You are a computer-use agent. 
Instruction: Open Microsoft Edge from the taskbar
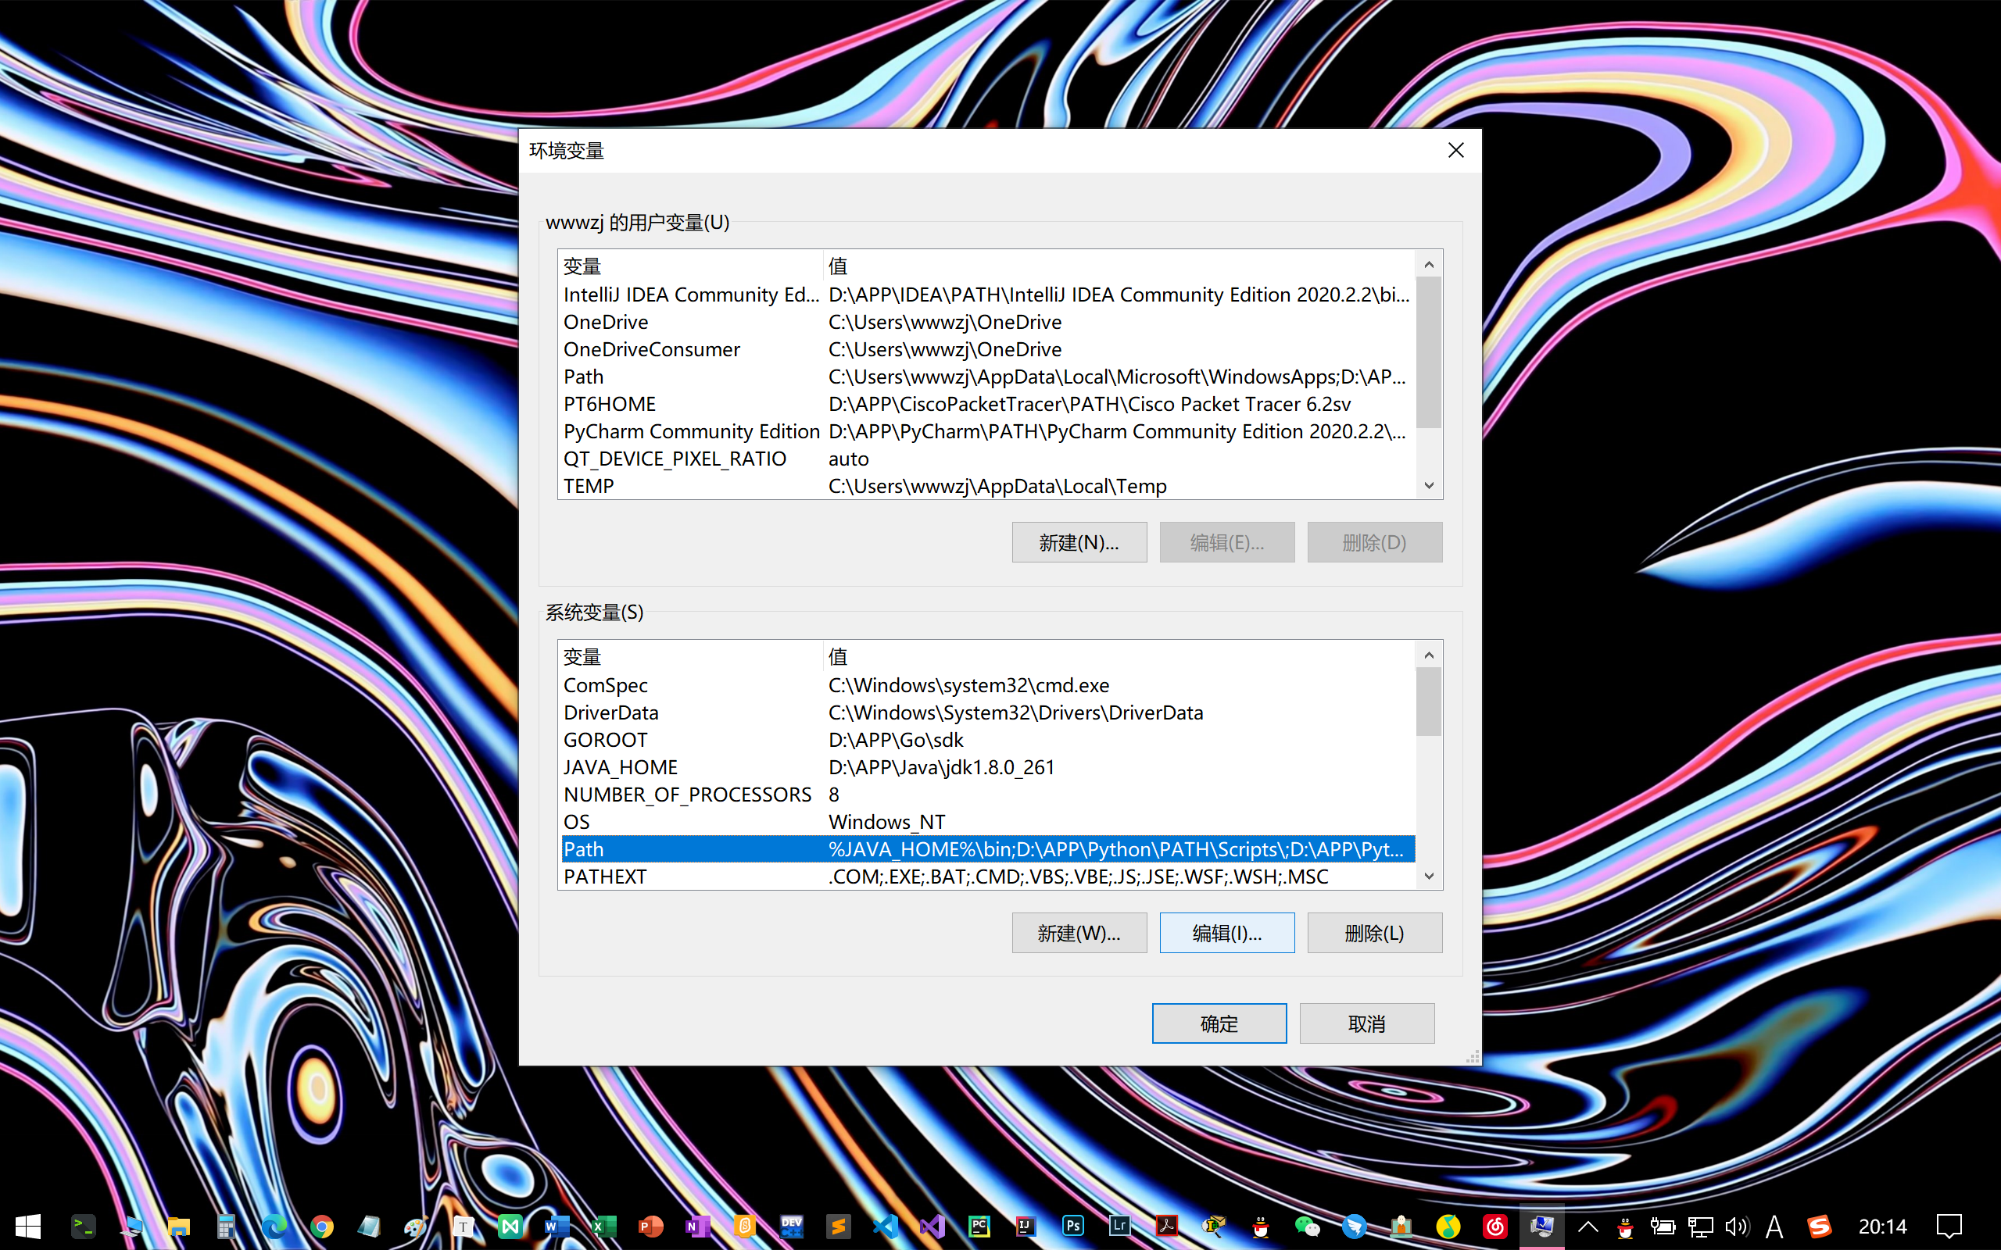tap(274, 1226)
